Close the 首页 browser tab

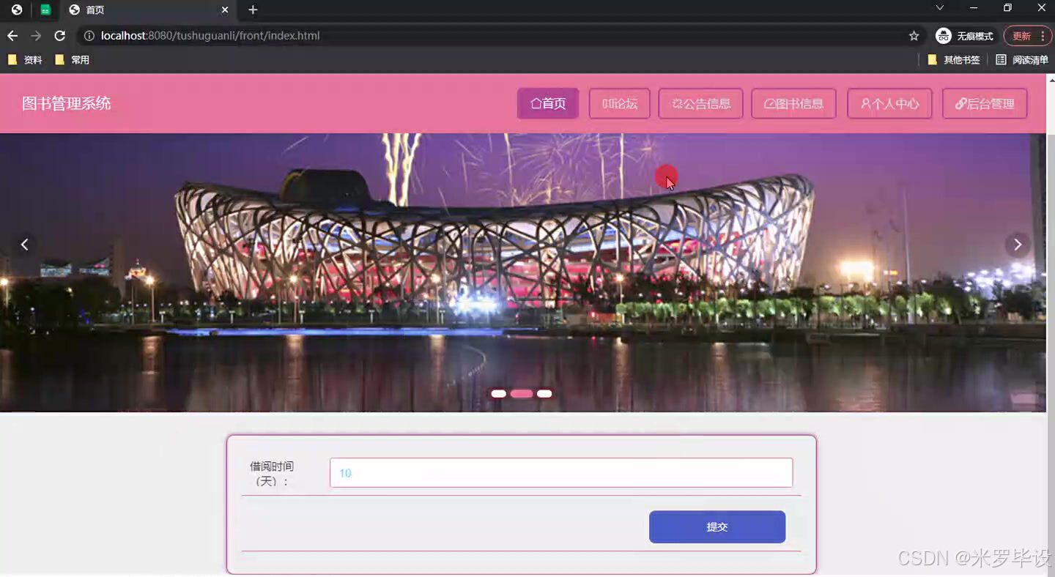pyautogui.click(x=225, y=10)
